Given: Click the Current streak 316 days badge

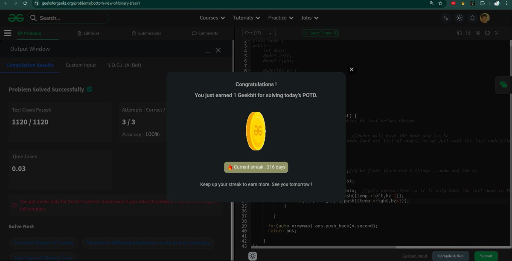Looking at the screenshot, I should [256, 167].
